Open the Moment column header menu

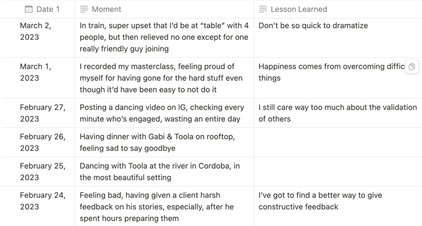point(164,9)
